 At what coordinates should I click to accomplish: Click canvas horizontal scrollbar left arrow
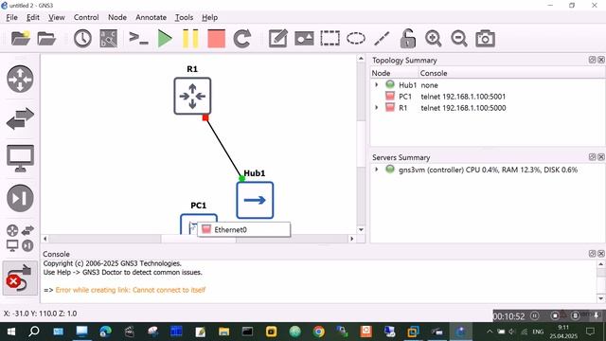(45, 239)
